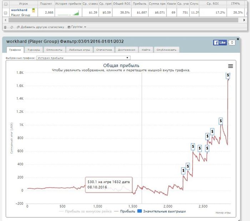Delete selected players with the trash icon
Screen dimensions: 250x221
click(5, 27)
